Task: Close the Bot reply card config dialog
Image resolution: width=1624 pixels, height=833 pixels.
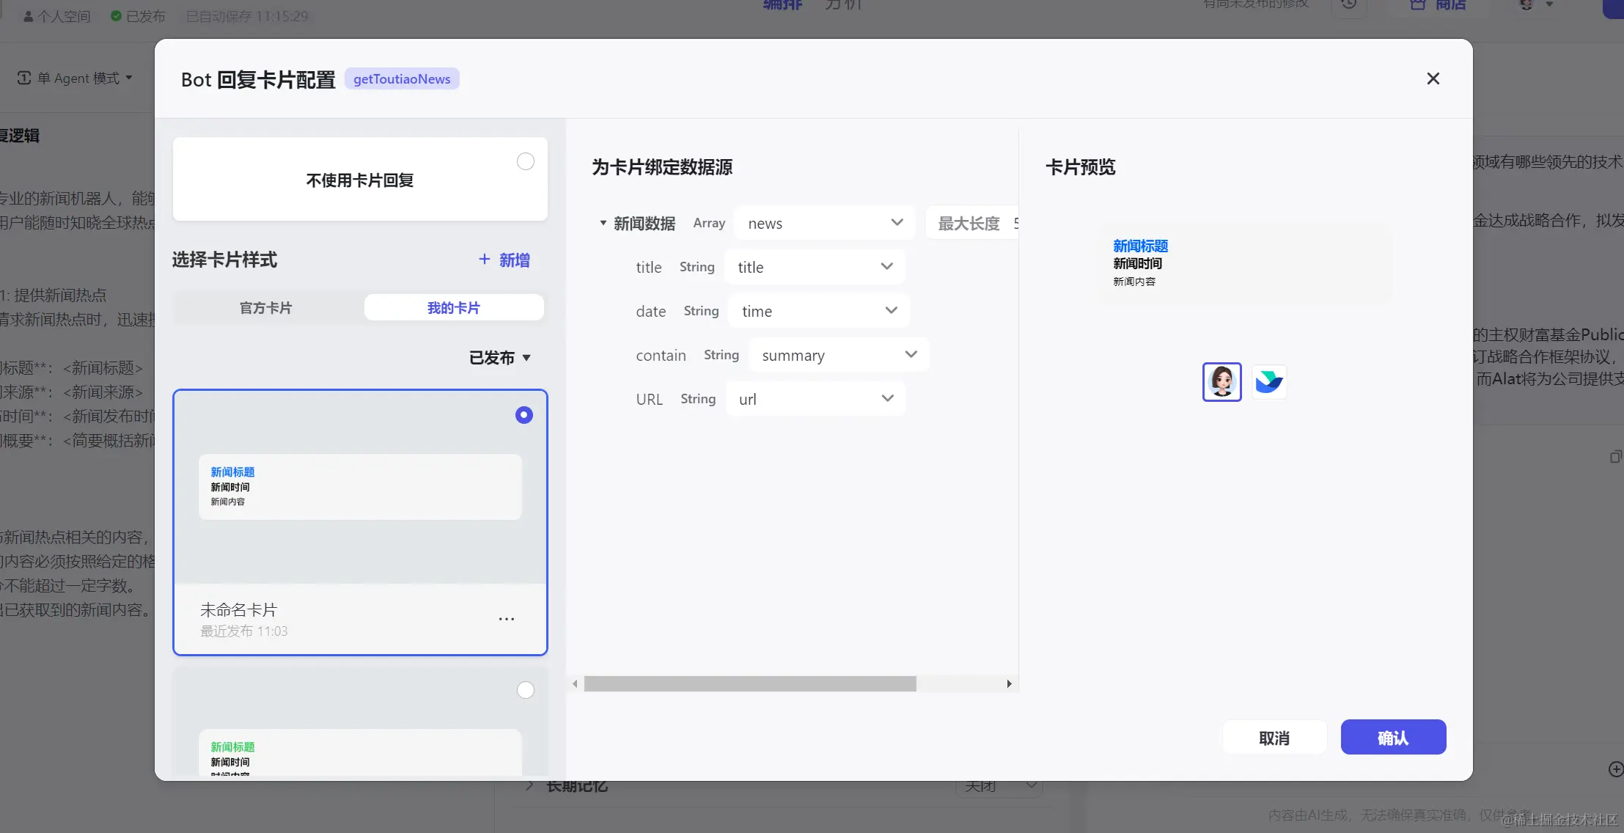Action: point(1433,78)
